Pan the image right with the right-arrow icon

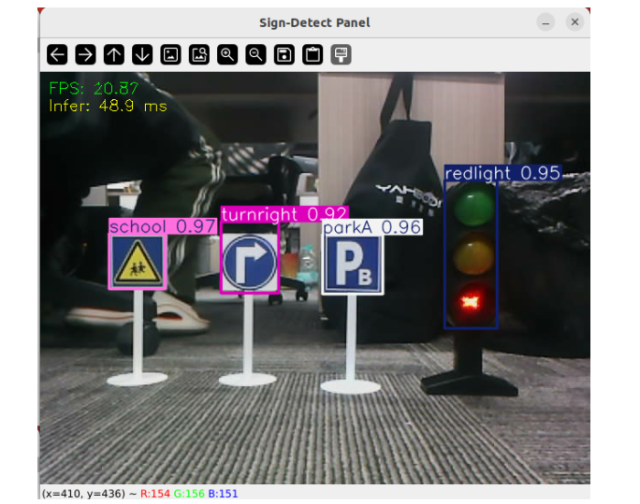pos(85,54)
